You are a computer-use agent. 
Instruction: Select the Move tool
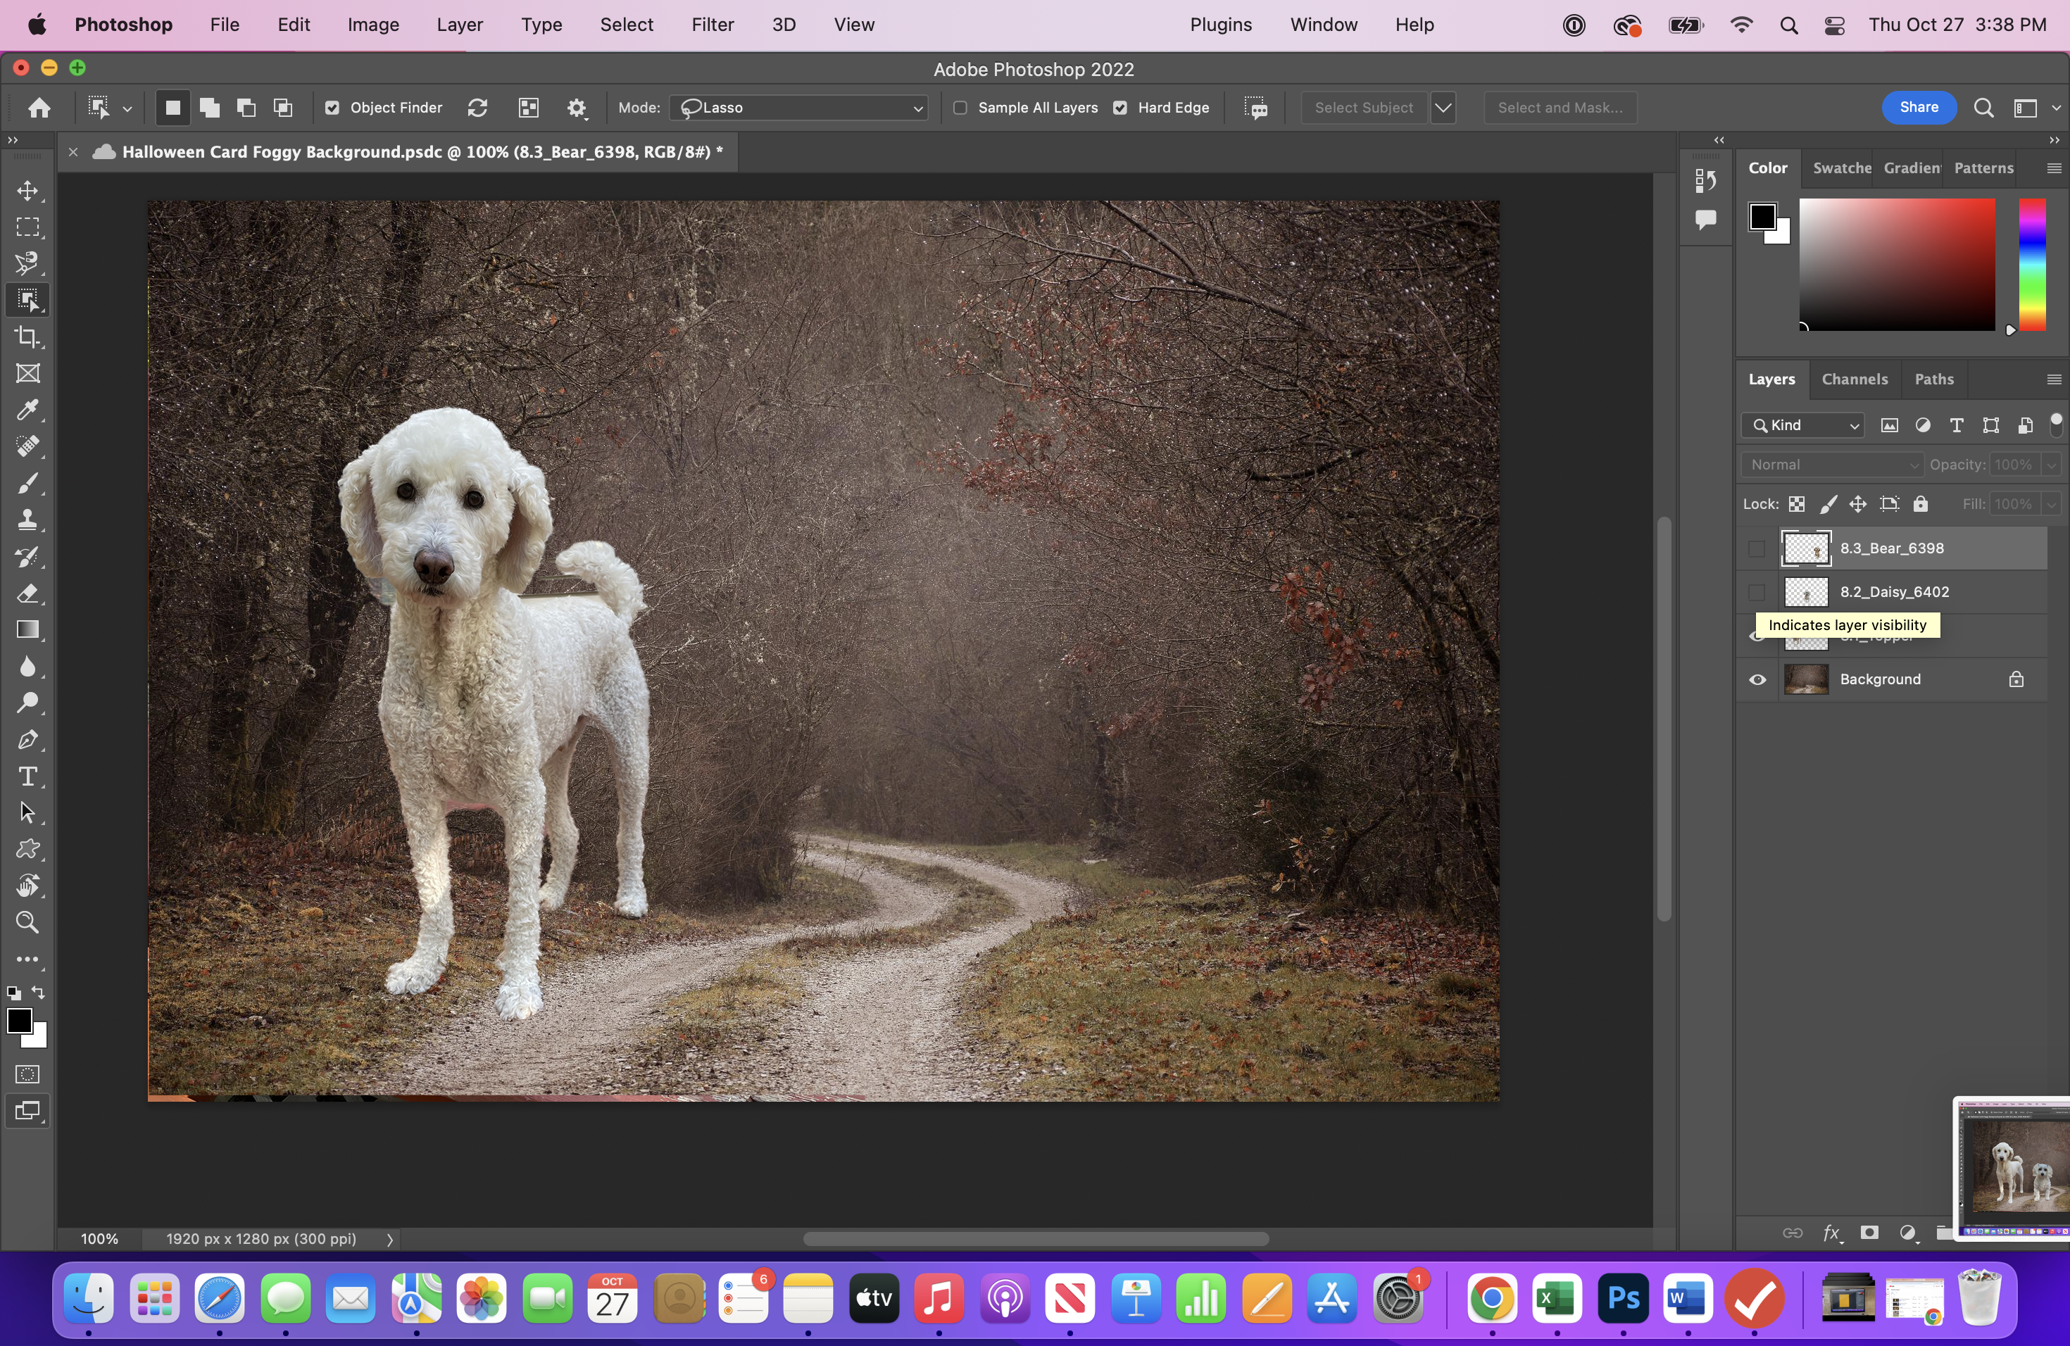point(28,191)
